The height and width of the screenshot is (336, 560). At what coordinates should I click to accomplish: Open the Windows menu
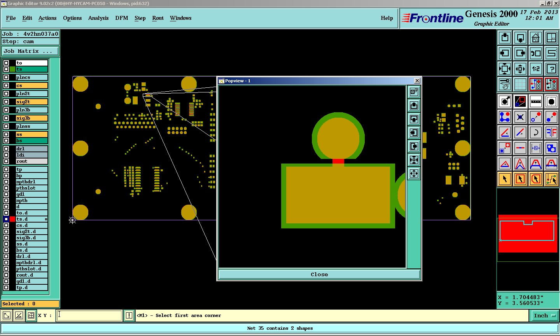pos(181,18)
